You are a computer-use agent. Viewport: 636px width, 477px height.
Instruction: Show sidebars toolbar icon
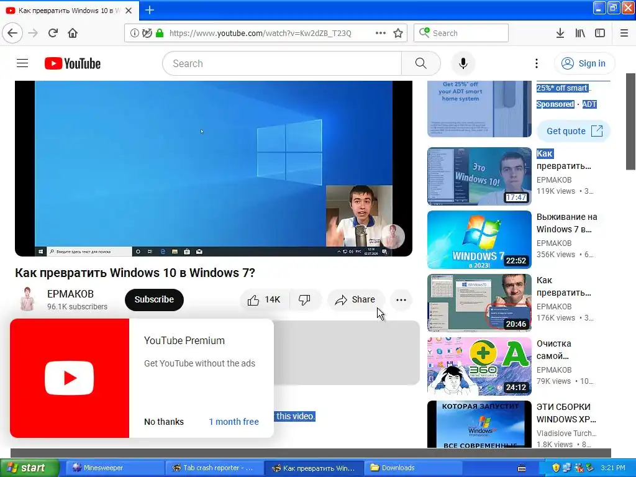point(600,33)
